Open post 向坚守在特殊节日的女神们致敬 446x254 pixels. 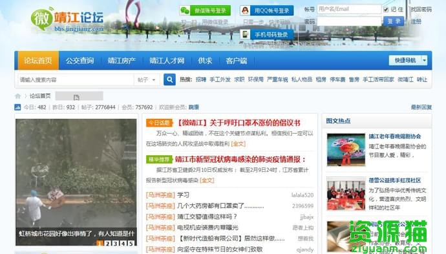click(x=220, y=249)
